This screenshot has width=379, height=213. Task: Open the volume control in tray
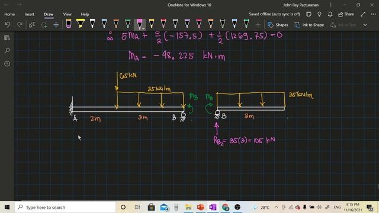tap(319, 207)
